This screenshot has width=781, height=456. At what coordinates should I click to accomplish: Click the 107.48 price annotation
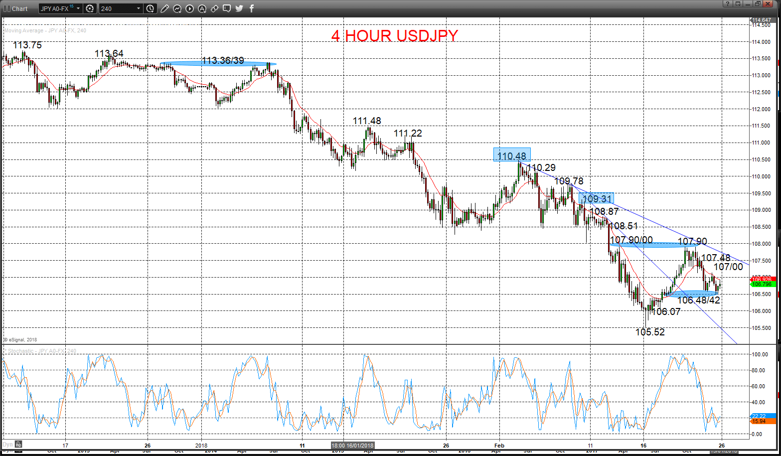pos(716,258)
